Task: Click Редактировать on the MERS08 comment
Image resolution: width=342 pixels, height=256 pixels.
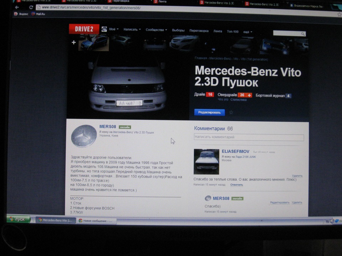Action: (280, 202)
